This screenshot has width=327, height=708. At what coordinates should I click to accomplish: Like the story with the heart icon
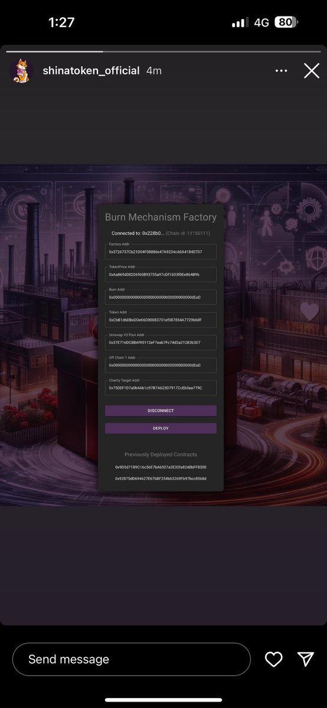click(273, 659)
